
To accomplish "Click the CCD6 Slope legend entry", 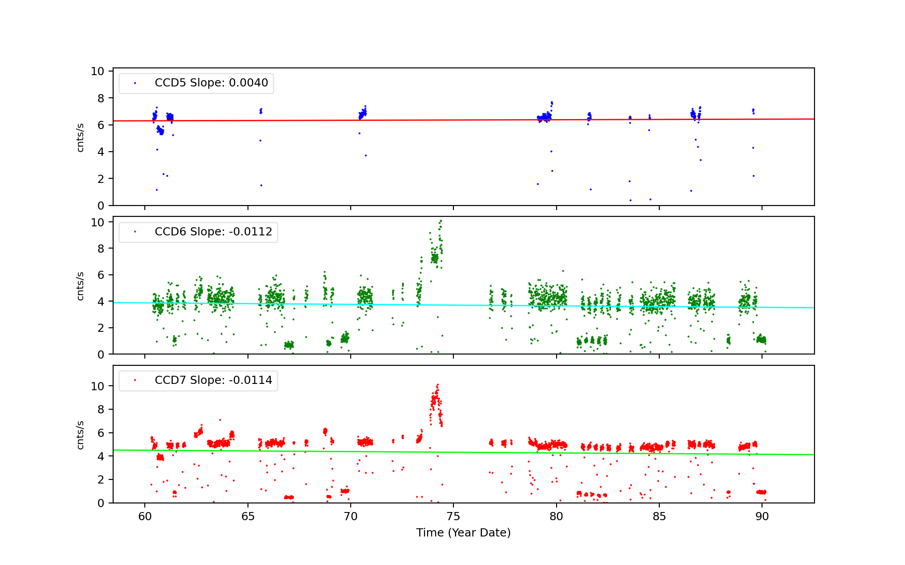I will (213, 232).
